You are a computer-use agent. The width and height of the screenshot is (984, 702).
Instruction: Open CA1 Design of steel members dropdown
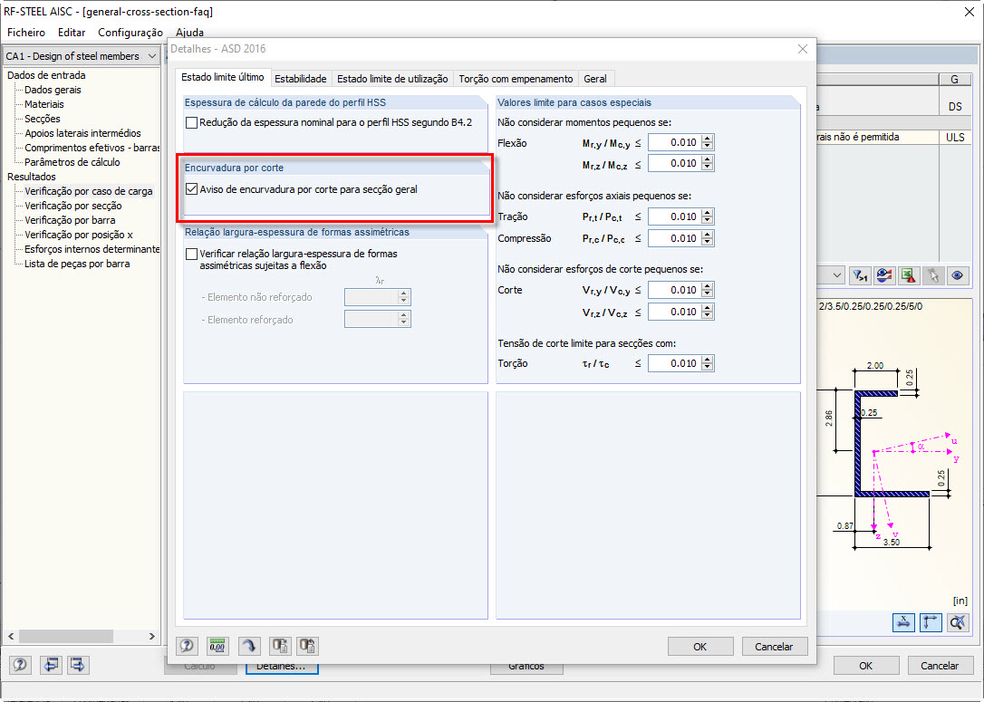(152, 56)
